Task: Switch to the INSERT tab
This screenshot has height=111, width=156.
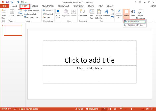Action: pyautogui.click(x=24, y=6)
